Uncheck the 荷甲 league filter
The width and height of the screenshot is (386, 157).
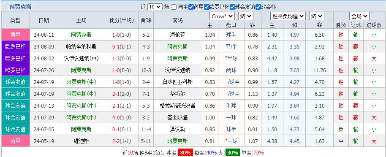191,7
